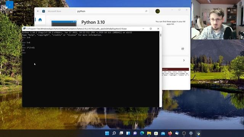244x137 pixels.
Task: Click the empty >>> prompt in console
Action: [24, 53]
